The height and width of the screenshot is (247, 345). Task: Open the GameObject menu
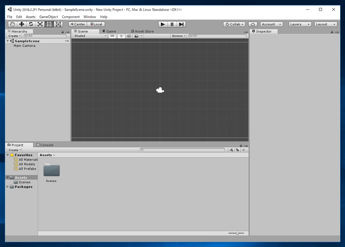(x=49, y=17)
